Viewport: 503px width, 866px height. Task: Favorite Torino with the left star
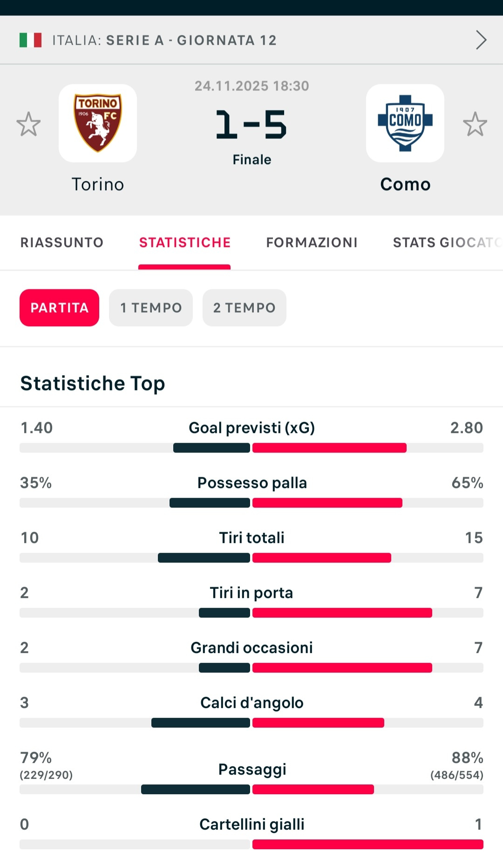click(x=28, y=124)
